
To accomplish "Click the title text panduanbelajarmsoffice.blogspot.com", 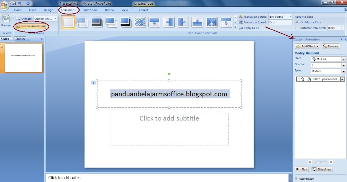I will click(x=169, y=94).
